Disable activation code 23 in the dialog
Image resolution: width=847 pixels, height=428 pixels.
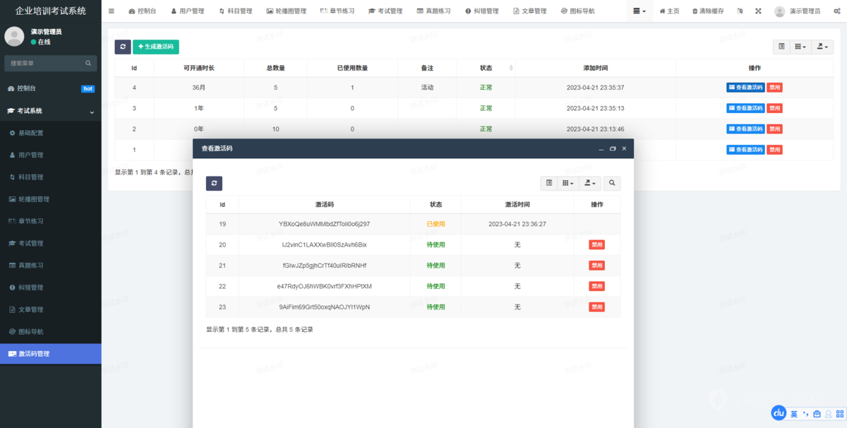(x=596, y=307)
